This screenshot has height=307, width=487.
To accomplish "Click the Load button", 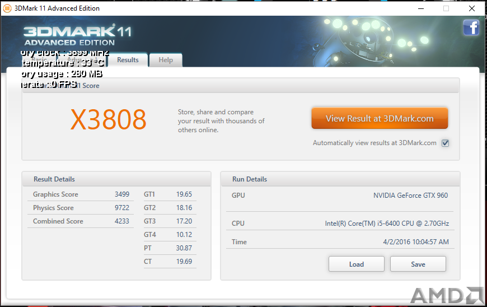I will (356, 264).
